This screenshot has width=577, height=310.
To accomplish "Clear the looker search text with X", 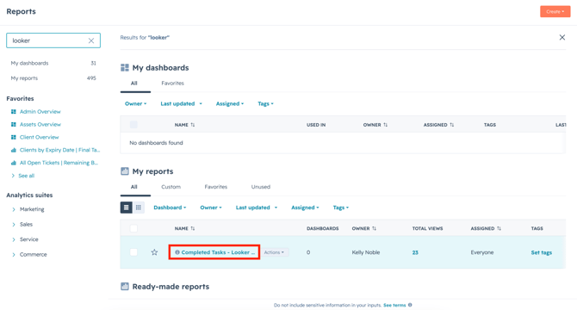I will (91, 40).
